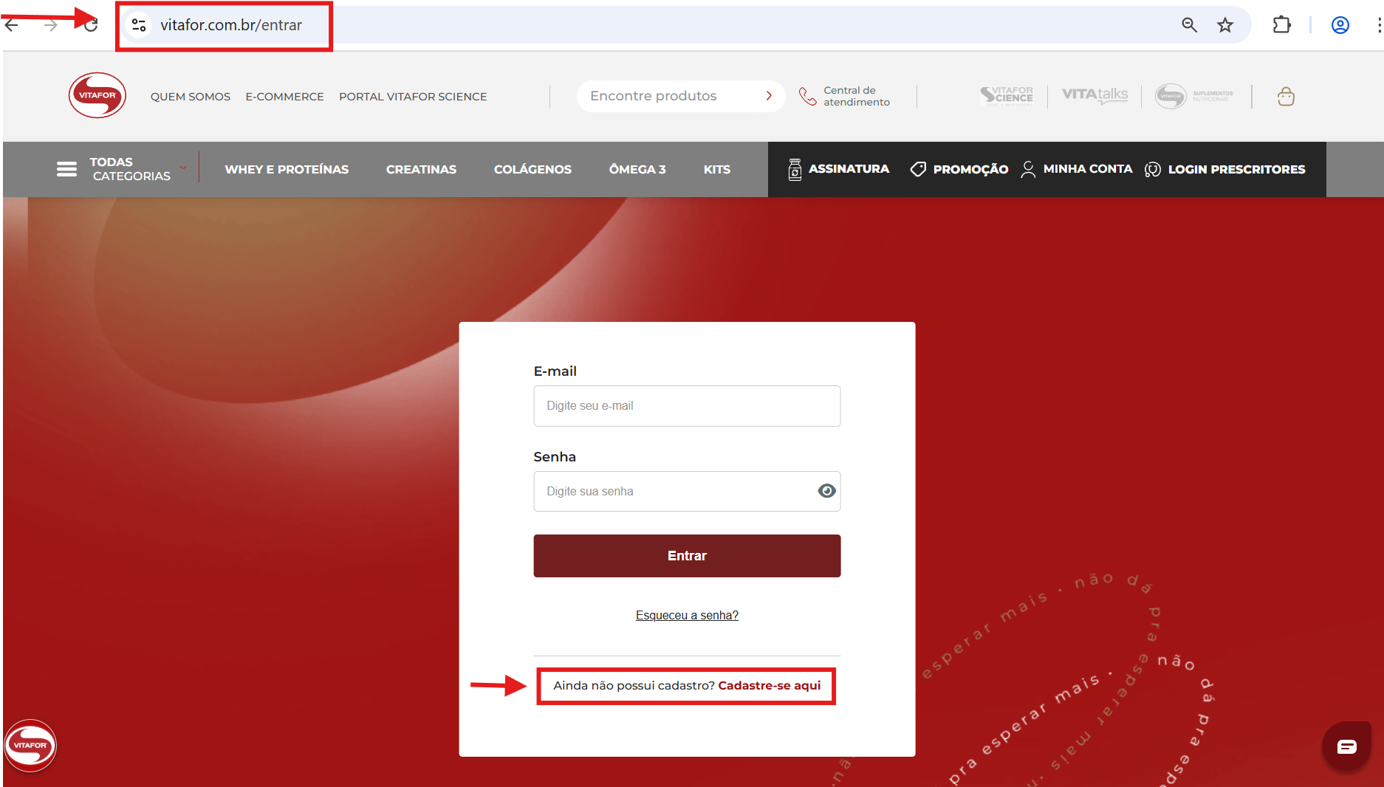Image resolution: width=1384 pixels, height=787 pixels.
Task: Open the PROMOÇÃO page
Action: 970,169
